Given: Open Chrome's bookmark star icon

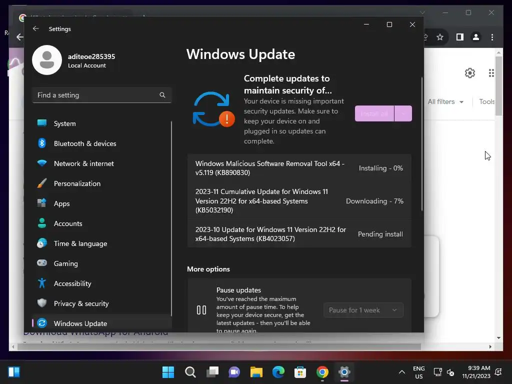Looking at the screenshot, I should point(440,37).
